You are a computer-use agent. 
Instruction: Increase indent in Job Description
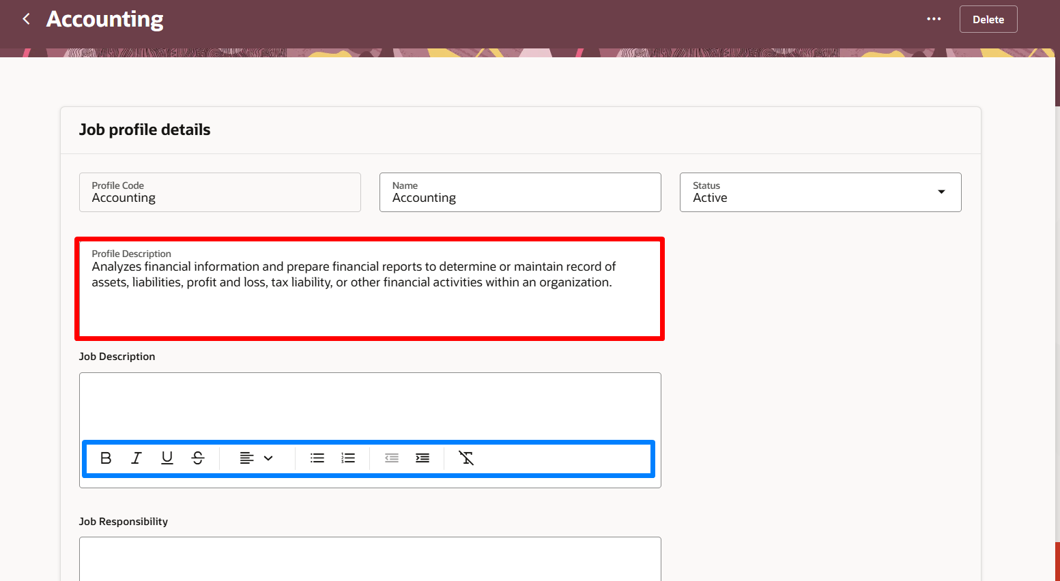pos(422,458)
